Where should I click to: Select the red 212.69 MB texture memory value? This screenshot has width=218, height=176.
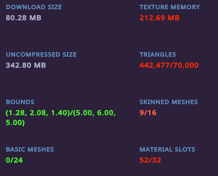pyautogui.click(x=160, y=18)
